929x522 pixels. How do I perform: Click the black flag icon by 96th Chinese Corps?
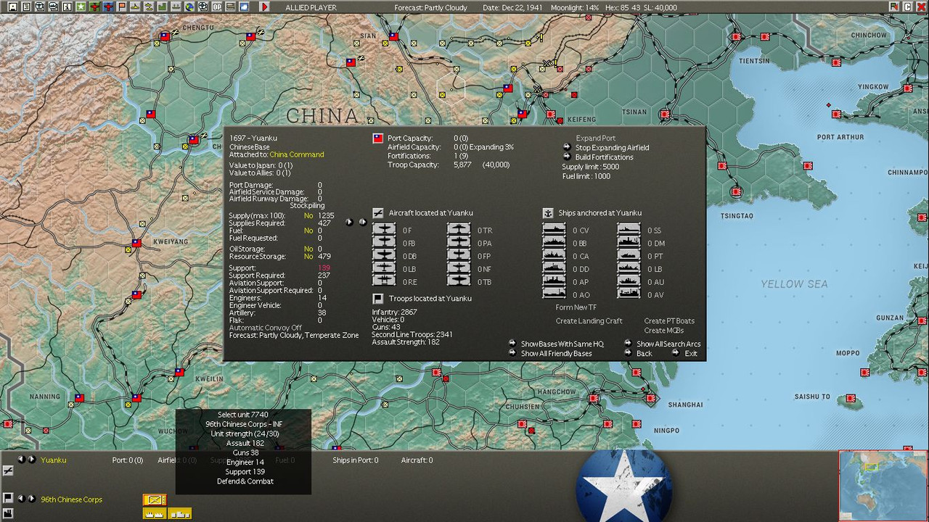8,497
